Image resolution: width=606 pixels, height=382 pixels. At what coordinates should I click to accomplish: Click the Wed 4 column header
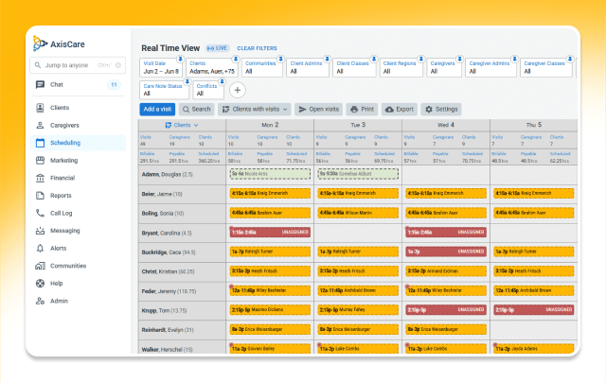(446, 125)
